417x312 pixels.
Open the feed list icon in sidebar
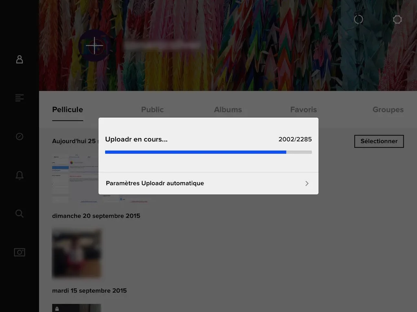click(x=20, y=98)
